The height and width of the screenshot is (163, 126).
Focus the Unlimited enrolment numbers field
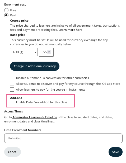63,138
